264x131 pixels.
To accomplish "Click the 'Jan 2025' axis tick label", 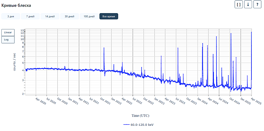I will pyautogui.click(x=246, y=101).
